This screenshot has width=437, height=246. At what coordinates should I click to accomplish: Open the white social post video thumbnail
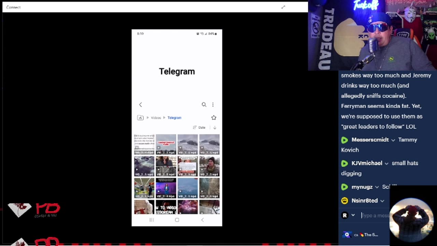coord(187,166)
